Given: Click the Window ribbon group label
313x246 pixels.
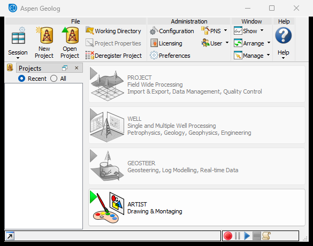Looking at the screenshot, I should click(251, 21).
